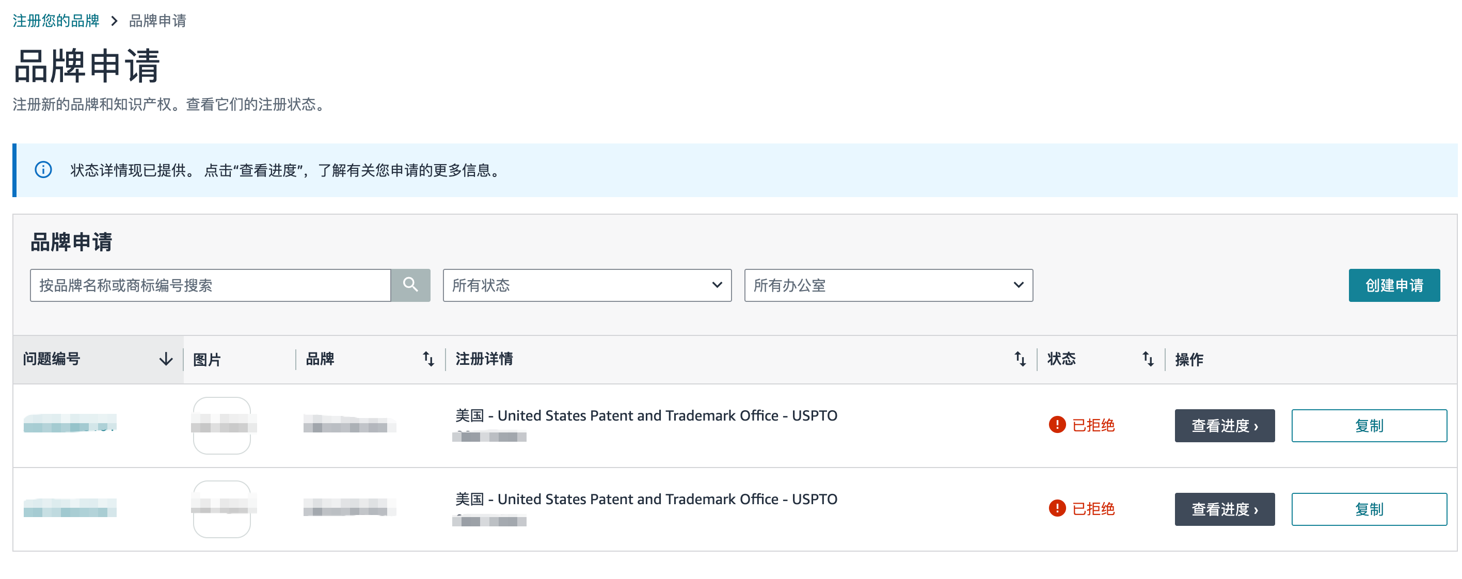Go to 注册您的品牌 breadcrumb link
Viewport: 1462px width, 579px height.
pyautogui.click(x=56, y=21)
